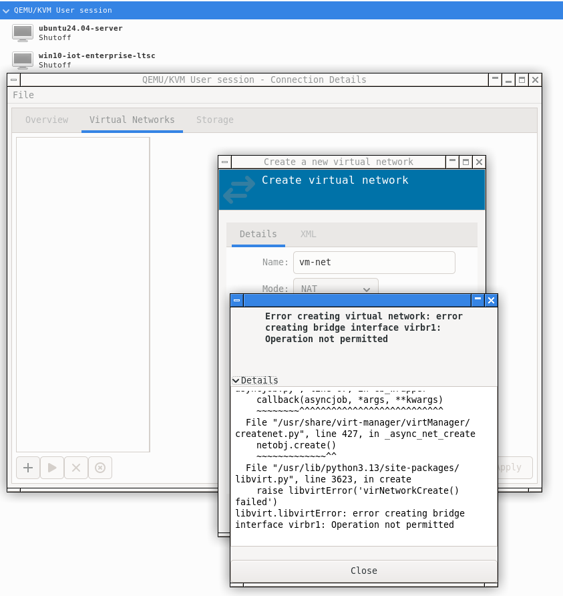Click the error dialog title bar X icon
Image resolution: width=563 pixels, height=596 pixels.
tap(491, 300)
